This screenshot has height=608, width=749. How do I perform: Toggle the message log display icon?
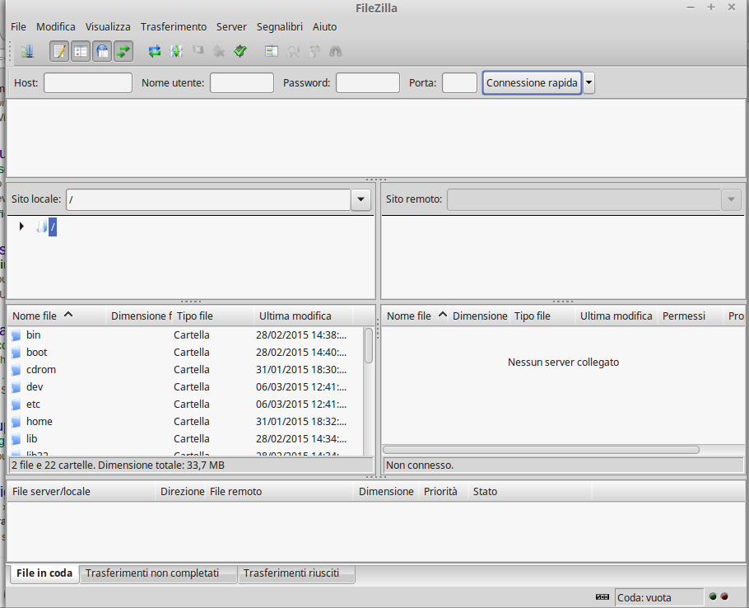tap(59, 51)
